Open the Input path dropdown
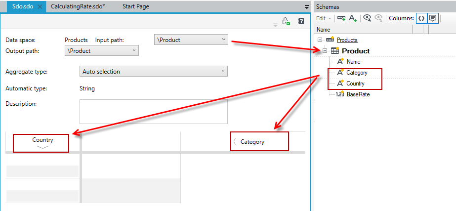This screenshot has width=456, height=211. tap(191, 40)
